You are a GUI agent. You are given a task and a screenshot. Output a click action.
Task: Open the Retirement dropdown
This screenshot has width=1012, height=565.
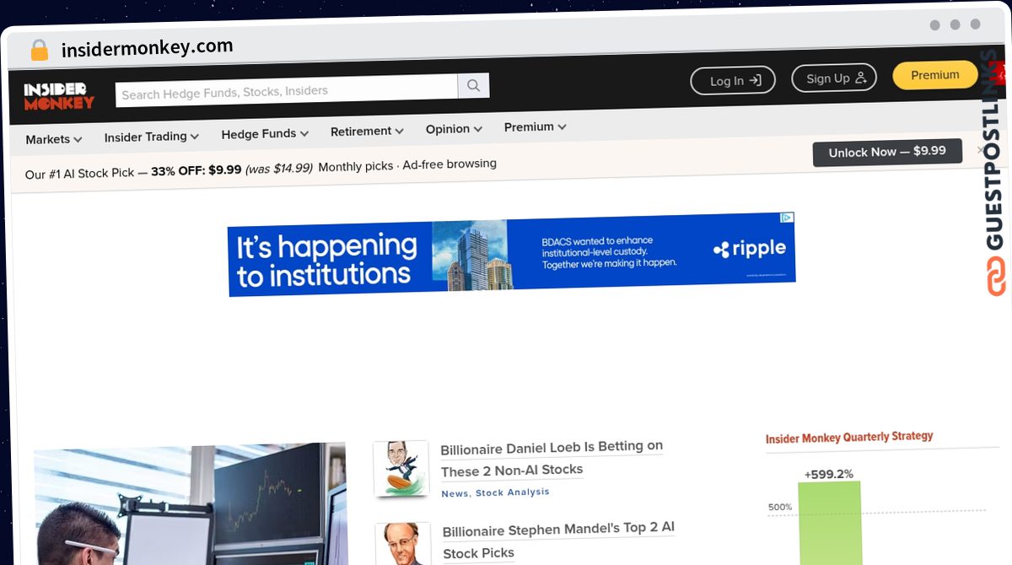click(367, 131)
